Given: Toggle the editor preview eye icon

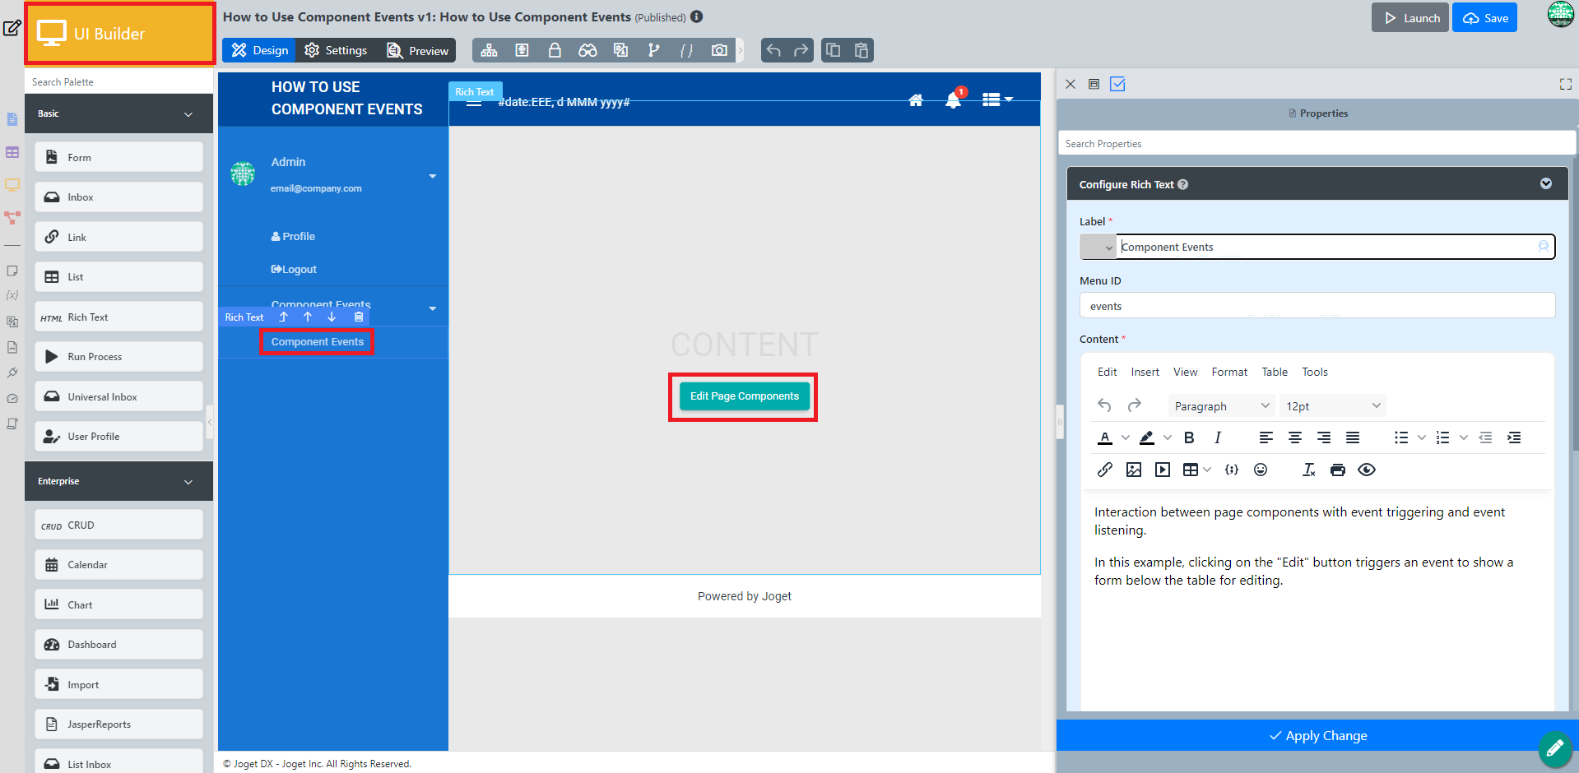Looking at the screenshot, I should click(x=1367, y=470).
